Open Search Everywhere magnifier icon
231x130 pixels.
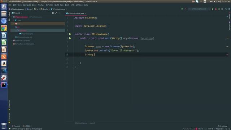click(x=226, y=9)
